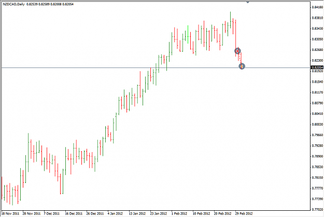Viewport: 324px width, 217px height.
Task: Click the 16 Dec 2011 date label
Action: 74,213
